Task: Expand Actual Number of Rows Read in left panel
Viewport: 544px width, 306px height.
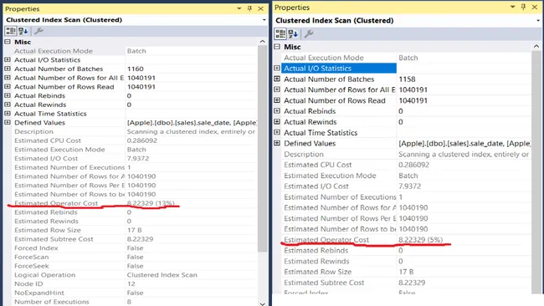Action: coord(8,87)
